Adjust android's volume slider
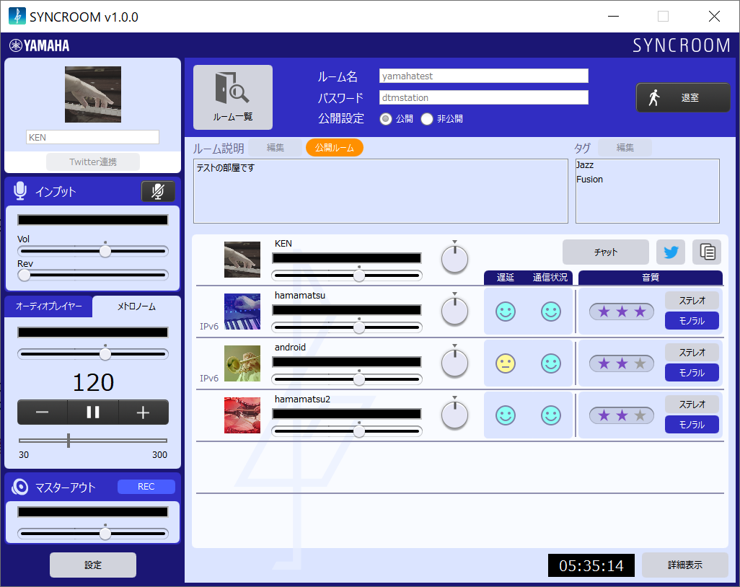Viewport: 740px width, 587px height. pos(347,379)
